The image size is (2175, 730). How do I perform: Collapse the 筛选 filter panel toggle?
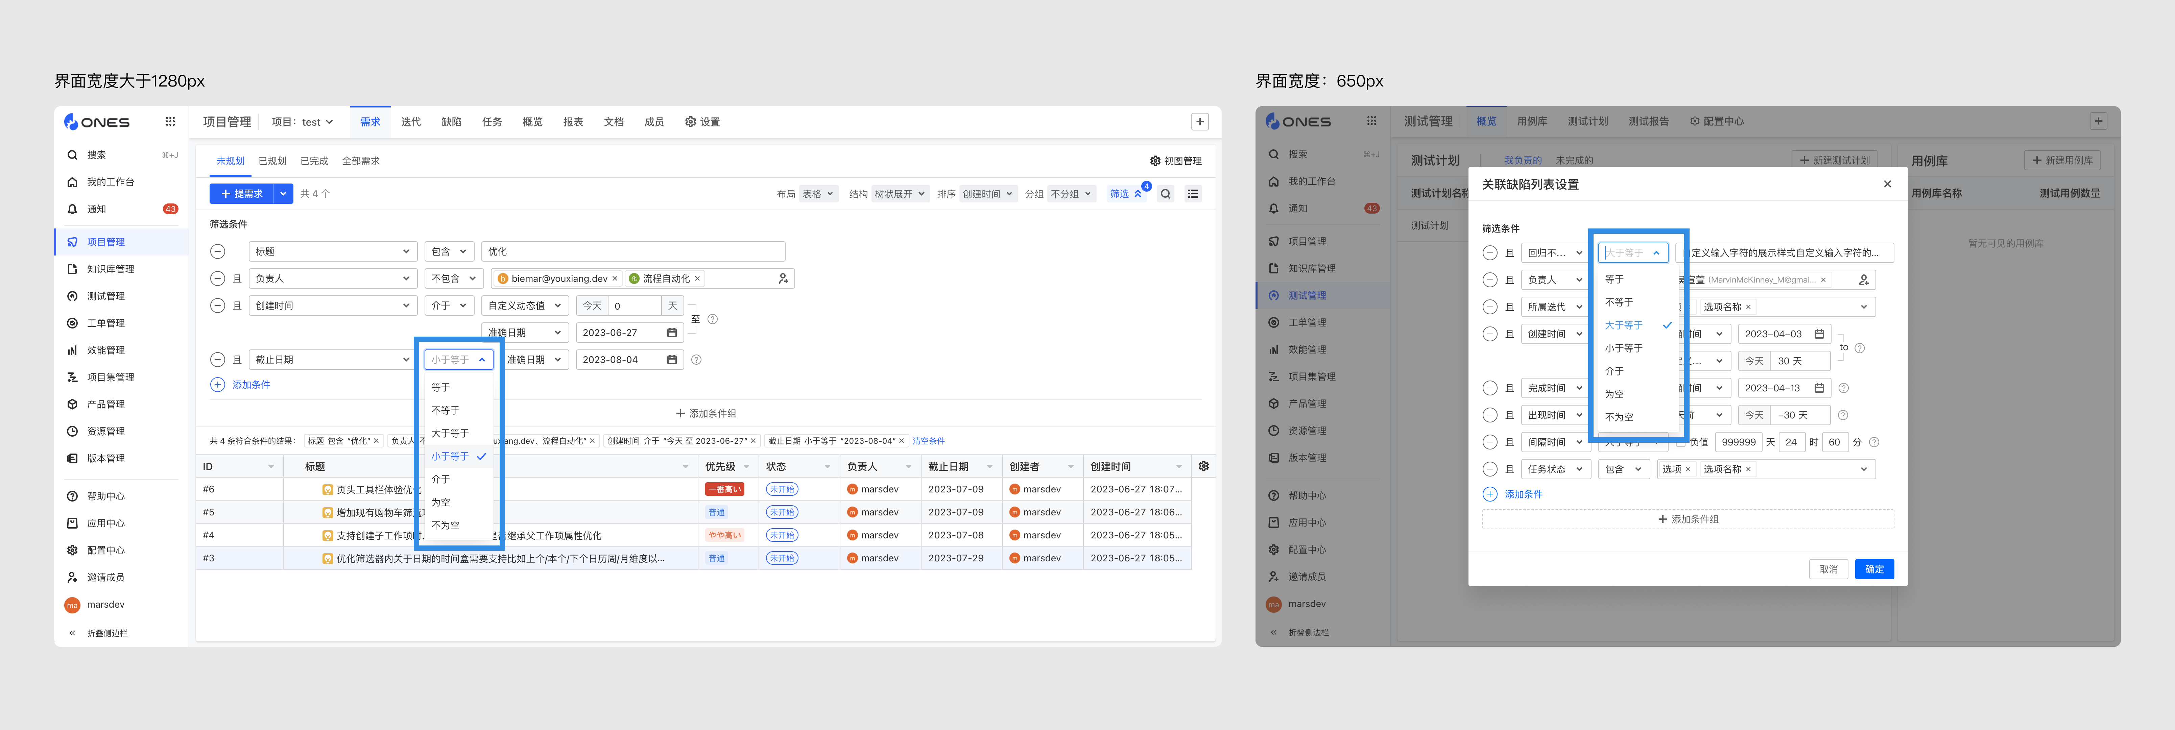pyautogui.click(x=1126, y=194)
